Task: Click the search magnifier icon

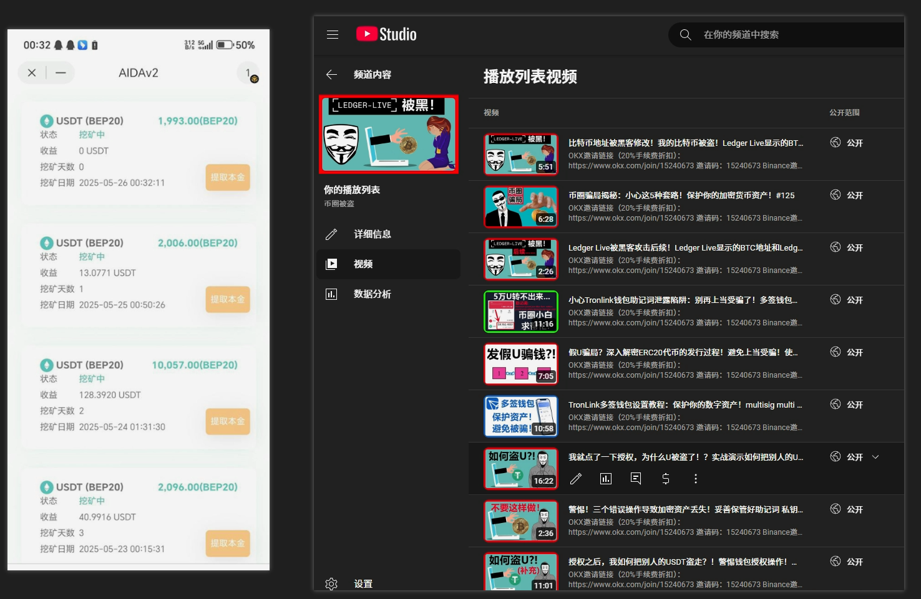Action: 685,35
